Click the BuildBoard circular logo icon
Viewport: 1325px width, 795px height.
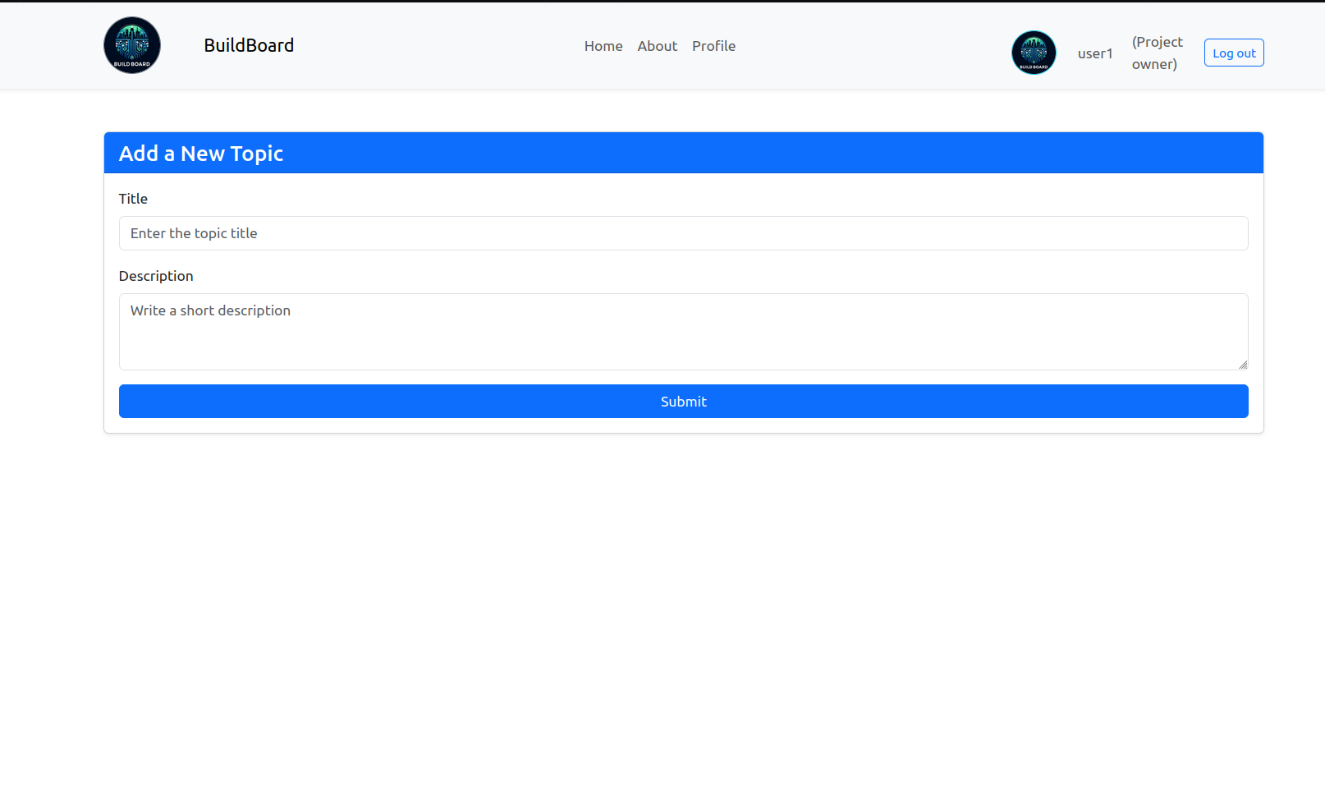(132, 45)
